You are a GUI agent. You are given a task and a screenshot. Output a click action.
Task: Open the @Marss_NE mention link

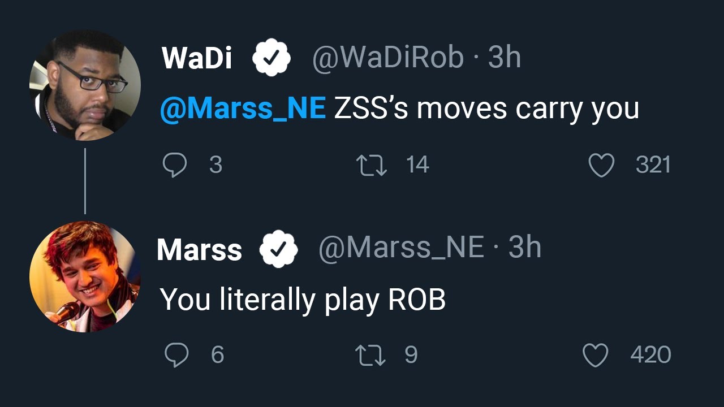[x=243, y=108]
